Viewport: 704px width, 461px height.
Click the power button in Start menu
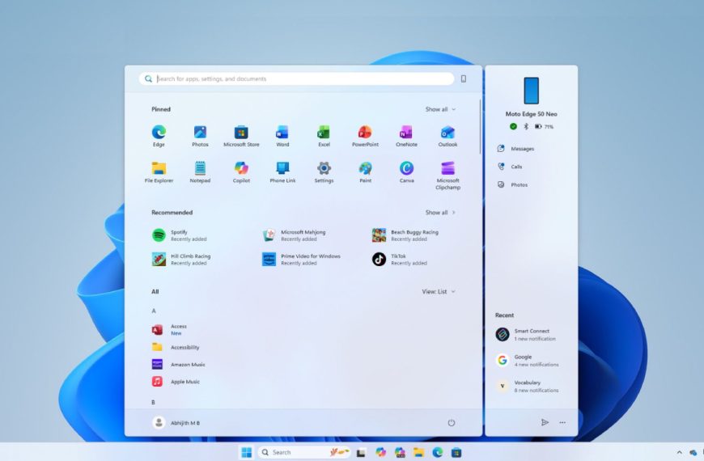point(452,422)
